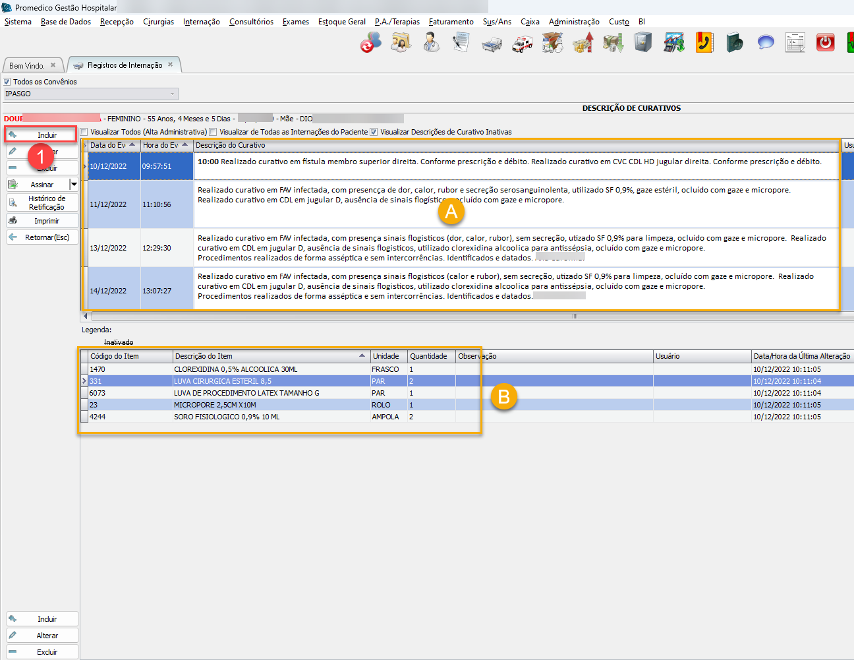Open the ambulance toolbar icon
The height and width of the screenshot is (660, 854).
pos(523,44)
